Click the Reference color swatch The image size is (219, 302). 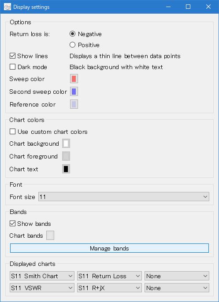74,104
